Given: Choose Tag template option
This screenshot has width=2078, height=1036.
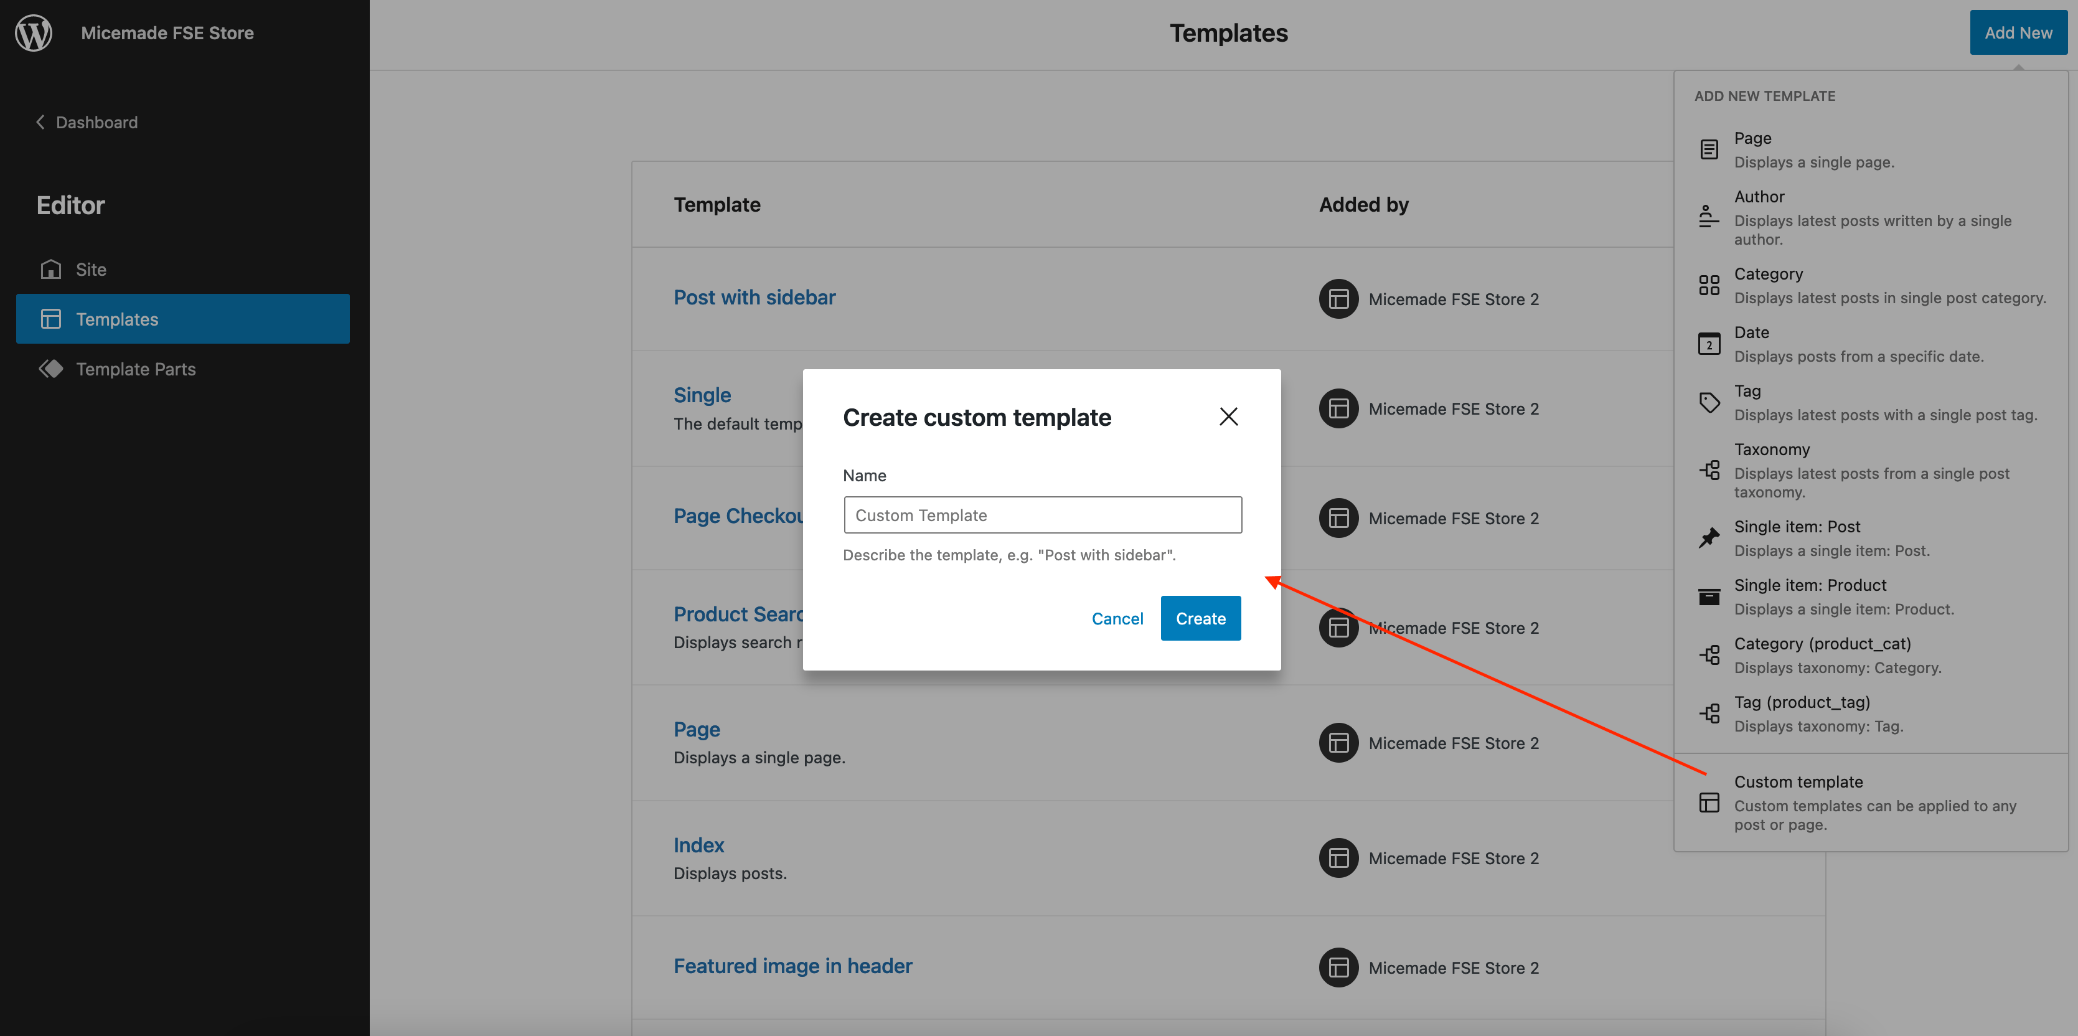Looking at the screenshot, I should tap(1870, 402).
